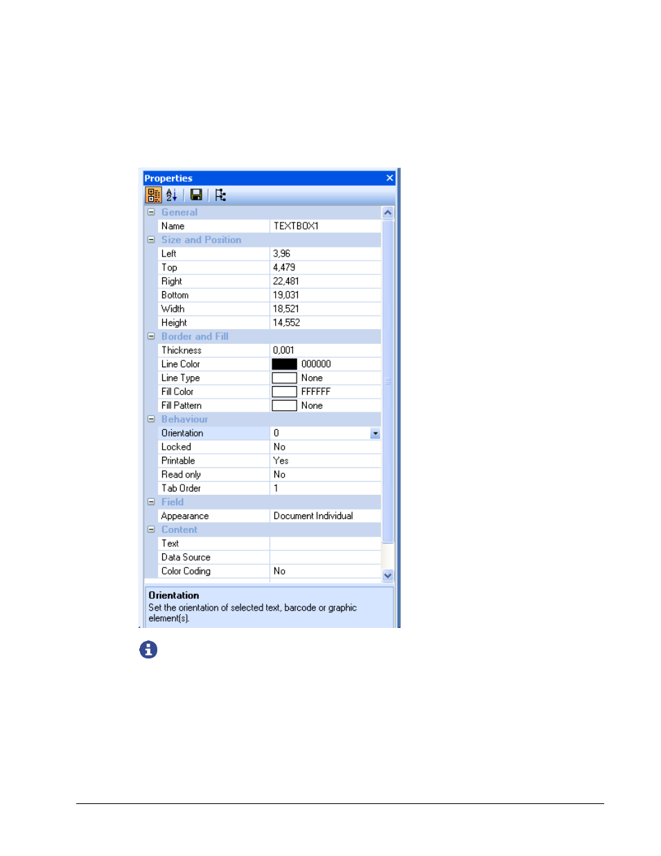The width and height of the screenshot is (661, 856).
Task: Edit the Name value TEXTBOX1
Action: [326, 226]
